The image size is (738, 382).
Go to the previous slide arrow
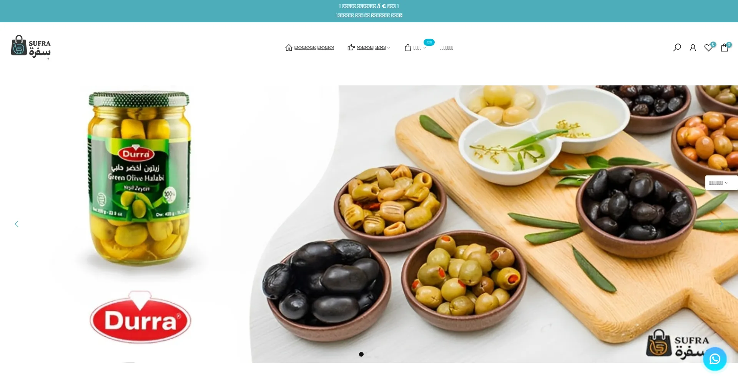click(17, 224)
